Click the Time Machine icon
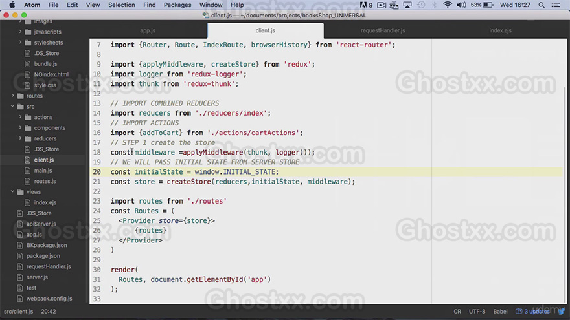This screenshot has width=570, height=320. [421, 5]
